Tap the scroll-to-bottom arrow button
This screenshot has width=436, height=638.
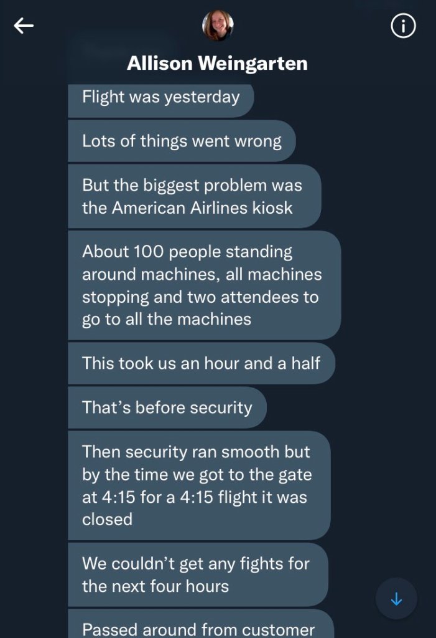396,600
